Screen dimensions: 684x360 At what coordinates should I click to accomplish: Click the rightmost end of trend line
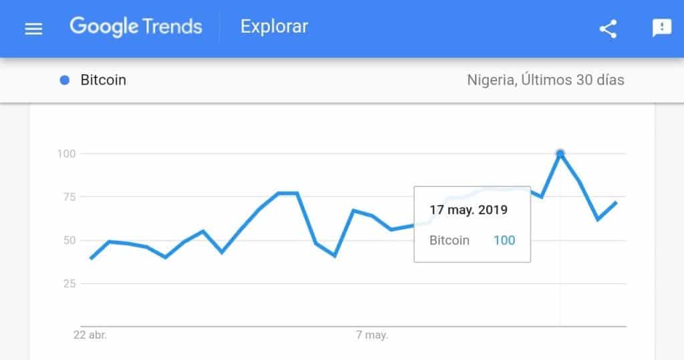616,202
